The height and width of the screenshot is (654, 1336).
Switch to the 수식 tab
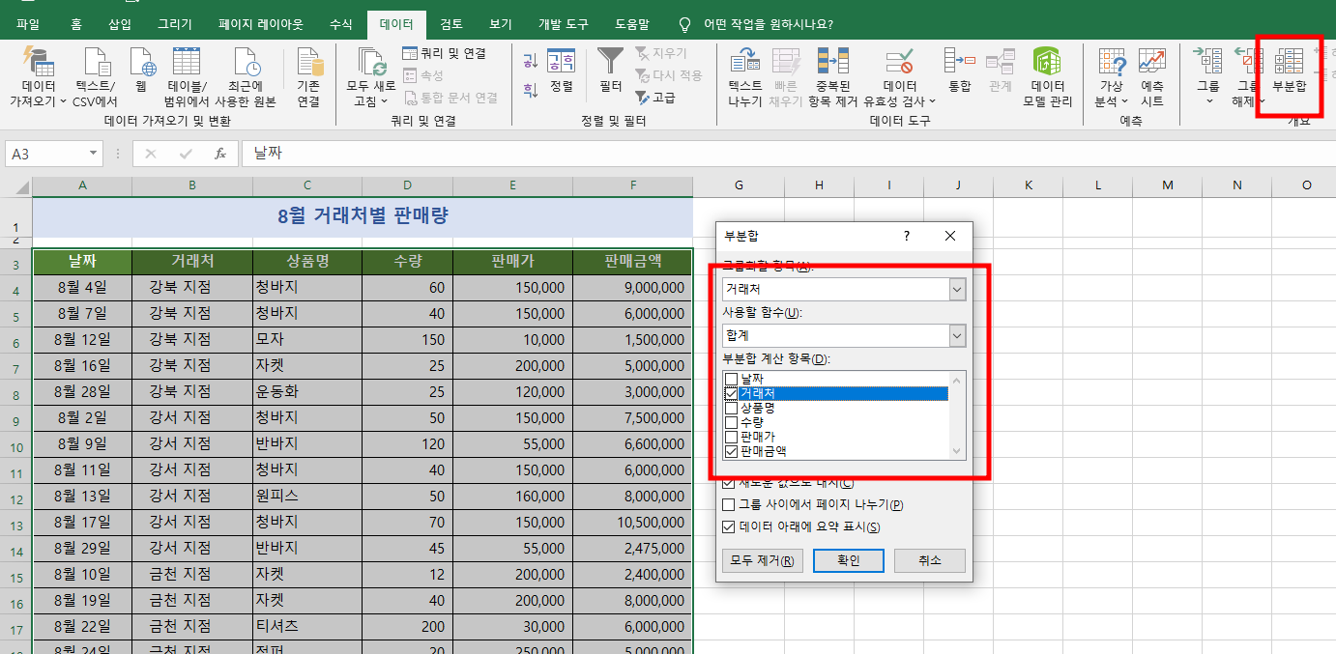point(341,24)
